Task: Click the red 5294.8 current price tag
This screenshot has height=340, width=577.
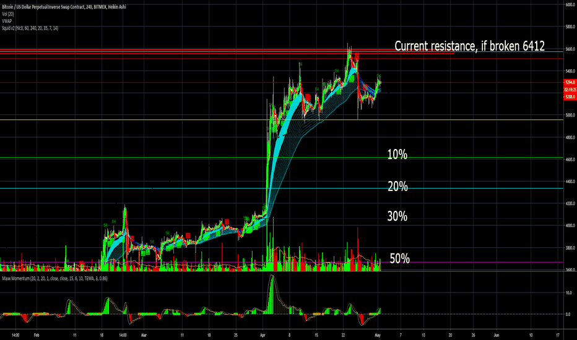Action: 570,82
